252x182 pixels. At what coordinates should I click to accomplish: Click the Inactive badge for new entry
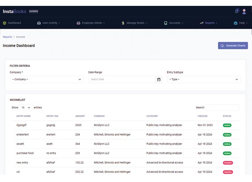227,162
